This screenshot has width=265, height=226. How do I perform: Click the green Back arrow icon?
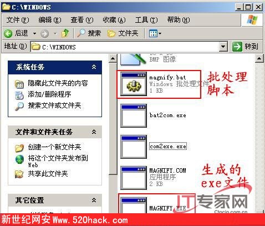coord(8,34)
